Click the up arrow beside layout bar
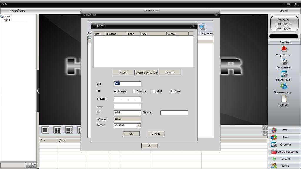This screenshot has width=301, height=169. [x=265, y=128]
